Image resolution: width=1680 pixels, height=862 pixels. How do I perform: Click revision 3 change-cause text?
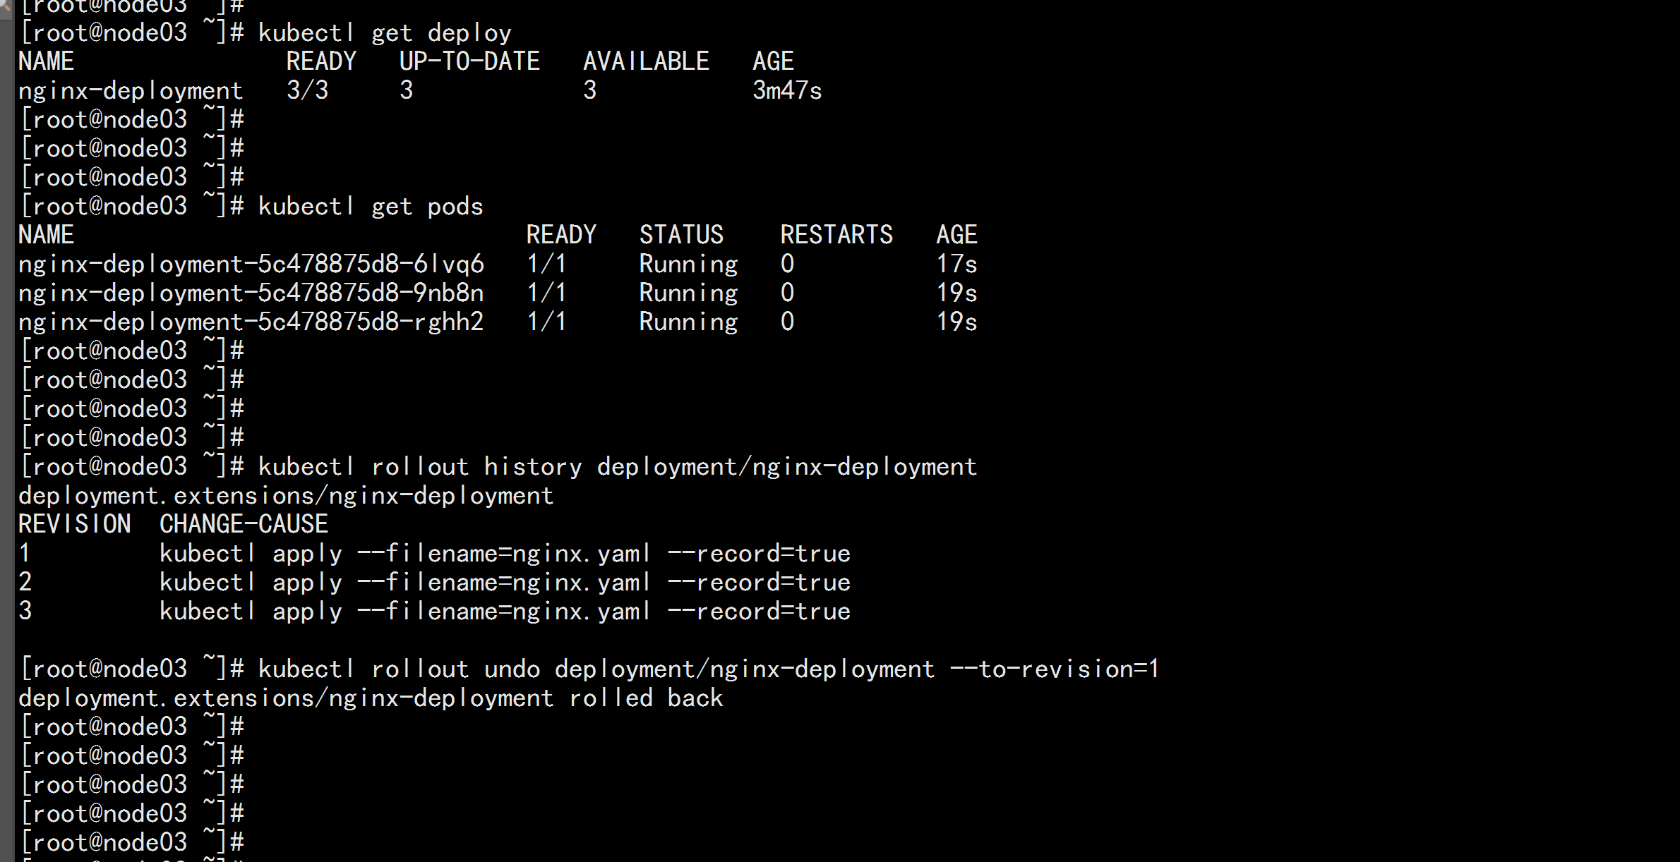point(505,612)
